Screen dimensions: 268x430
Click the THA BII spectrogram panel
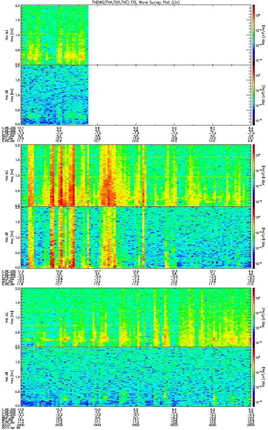tap(136, 94)
